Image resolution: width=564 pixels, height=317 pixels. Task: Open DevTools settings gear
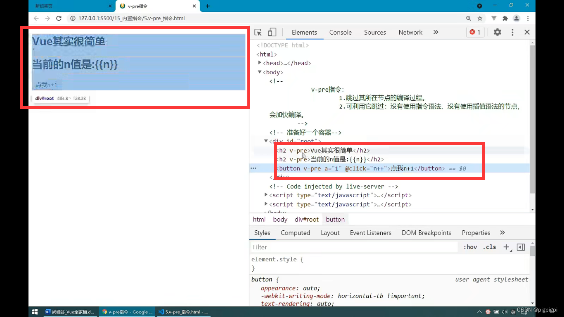tap(498, 32)
